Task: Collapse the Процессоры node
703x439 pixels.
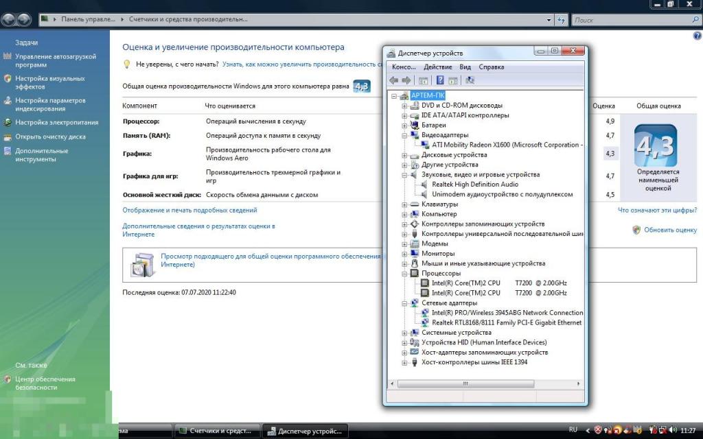Action: pos(404,273)
